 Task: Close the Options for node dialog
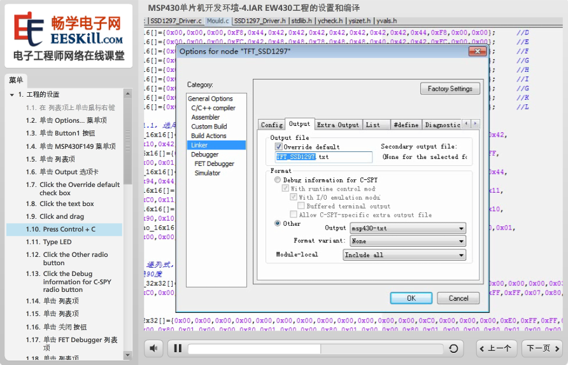tap(478, 52)
